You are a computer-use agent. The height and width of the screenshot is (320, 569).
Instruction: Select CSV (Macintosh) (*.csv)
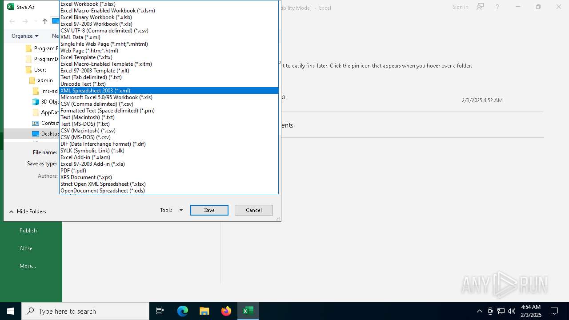tap(169, 131)
